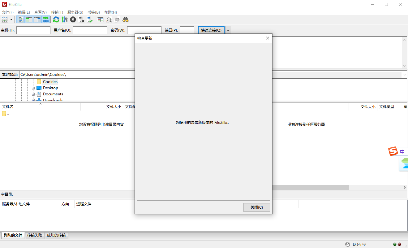Click the local site path field C:\Users\admin\Cookies\
The image size is (408, 248).
pyautogui.click(x=77, y=75)
